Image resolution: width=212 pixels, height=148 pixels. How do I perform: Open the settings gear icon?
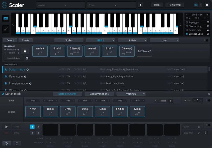coord(207,5)
